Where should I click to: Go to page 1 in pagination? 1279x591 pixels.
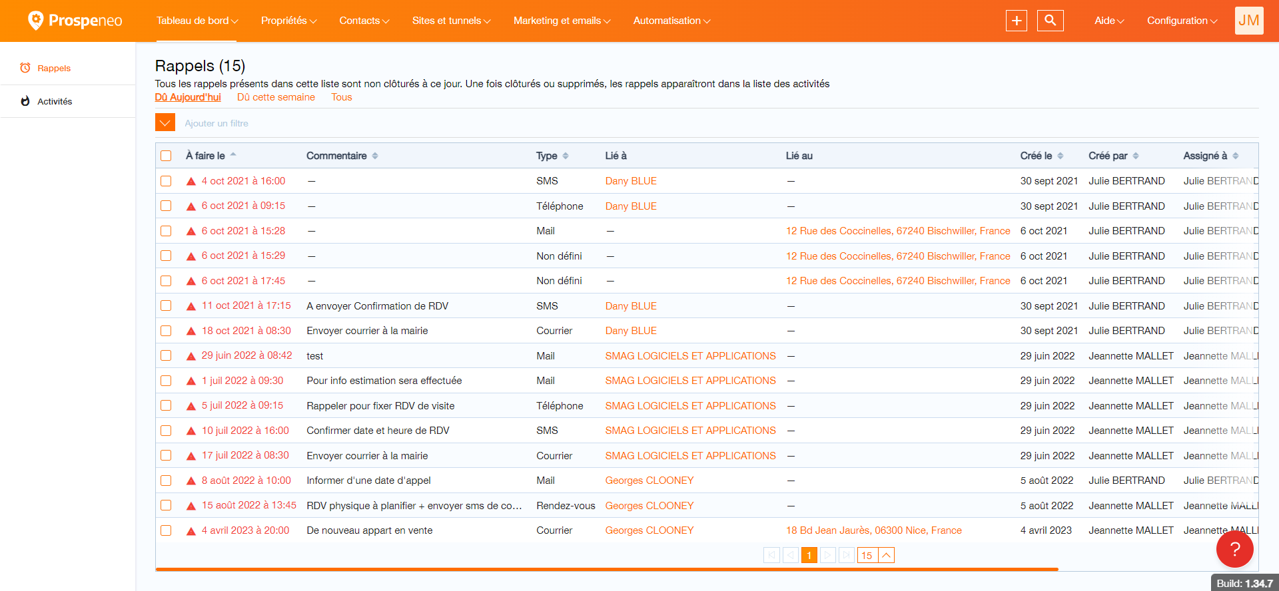[809, 555]
